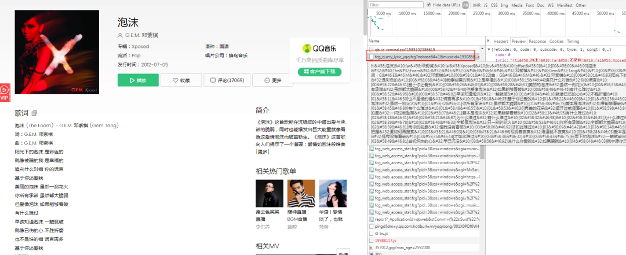Click the 更多 more options button
Image resolution: width=626 pixels, height=255 pixels.
click(272, 80)
